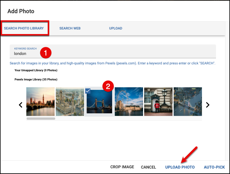Viewport: 230px width, 174px height.
Task: Click 'Pexels Image Library (35 Photos)' heading
Action: [36, 79]
